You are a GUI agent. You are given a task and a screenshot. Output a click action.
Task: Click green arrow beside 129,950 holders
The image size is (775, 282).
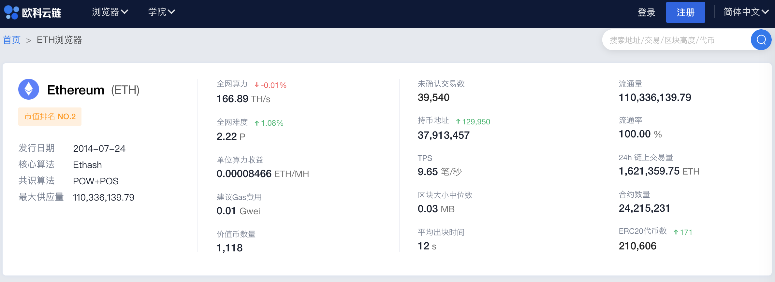[x=458, y=121]
